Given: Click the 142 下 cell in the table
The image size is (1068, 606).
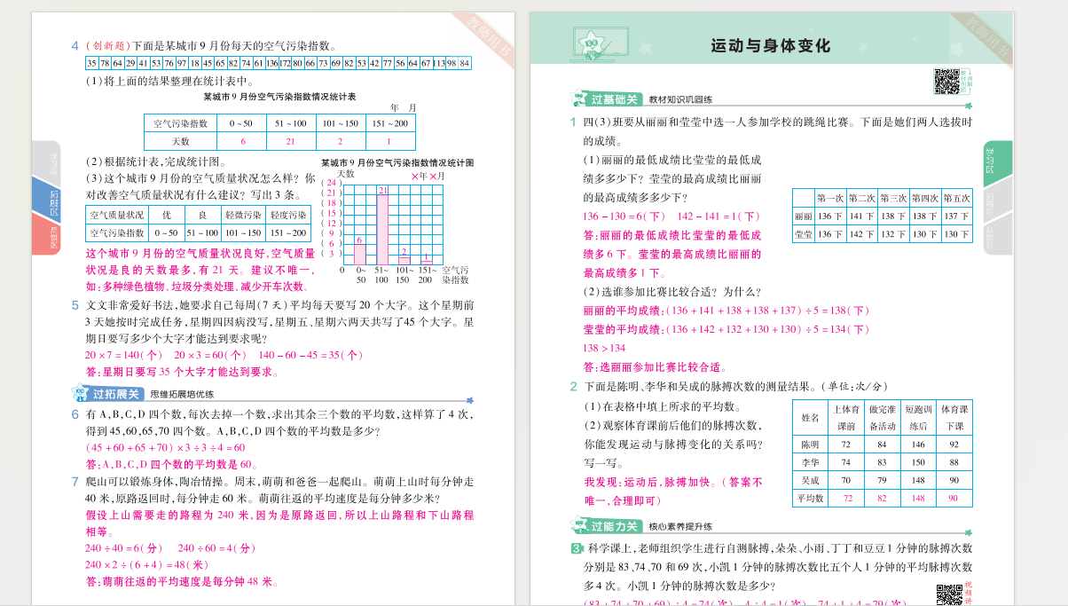Looking at the screenshot, I should pyautogui.click(x=861, y=234).
